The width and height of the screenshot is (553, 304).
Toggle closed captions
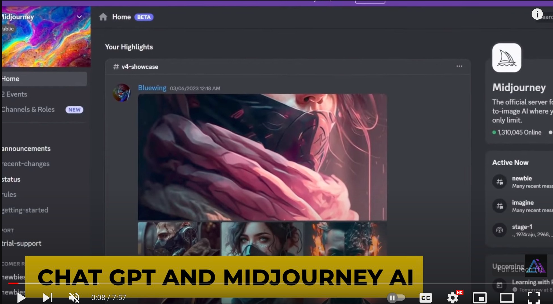426,298
